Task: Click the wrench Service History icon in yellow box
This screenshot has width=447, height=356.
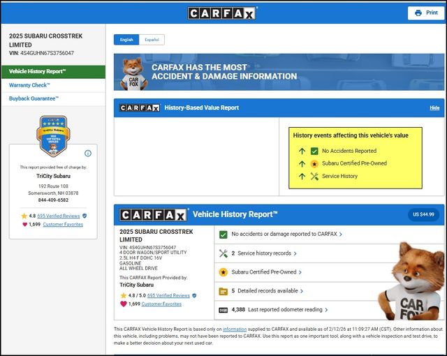Action: point(314,177)
